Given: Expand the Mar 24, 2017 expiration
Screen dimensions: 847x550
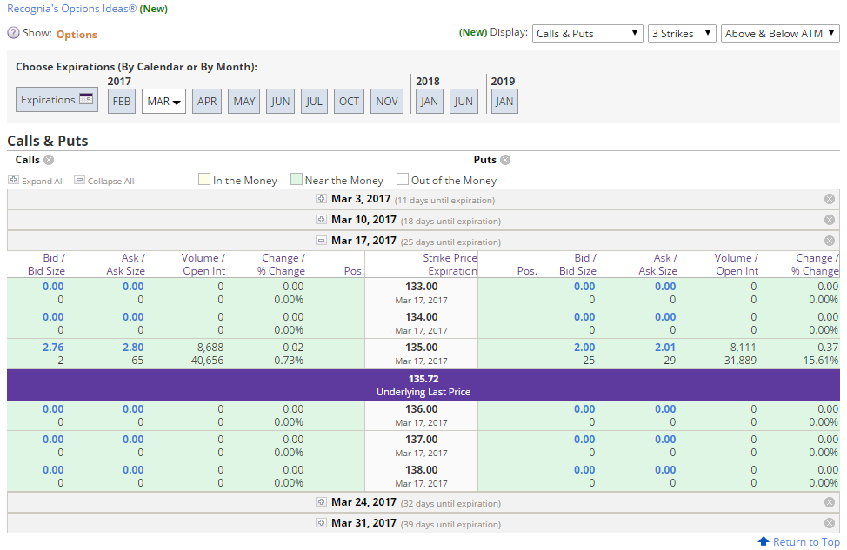Looking at the screenshot, I should (321, 502).
